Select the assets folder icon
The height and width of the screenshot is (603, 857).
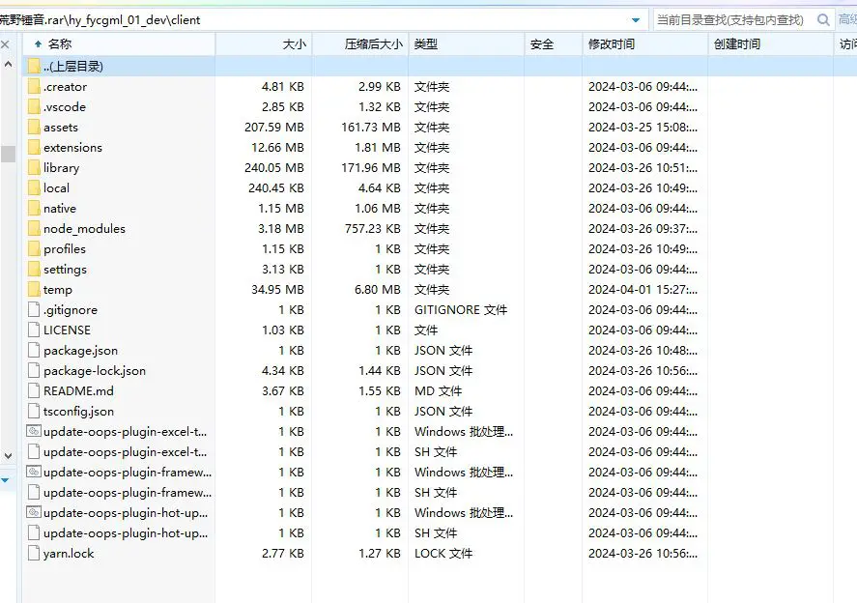tap(34, 127)
